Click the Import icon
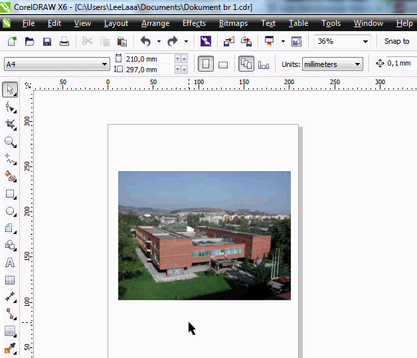Viewport: 417px width, 358px height. point(229,41)
